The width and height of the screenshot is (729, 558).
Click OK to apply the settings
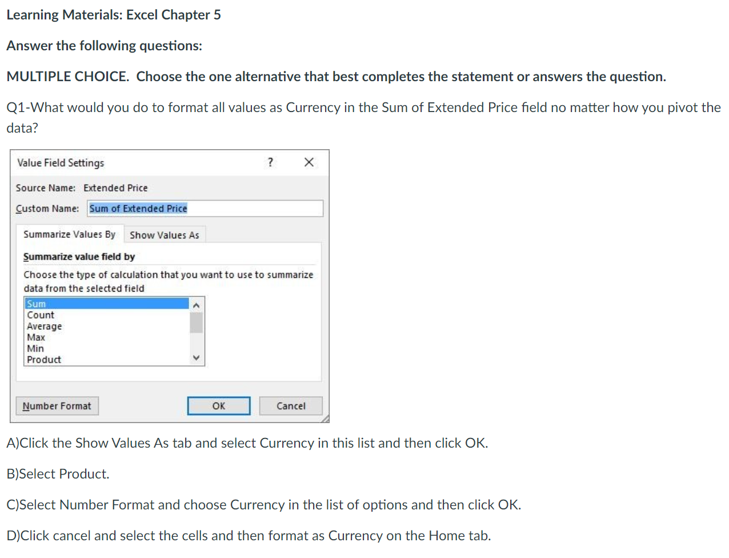(219, 406)
